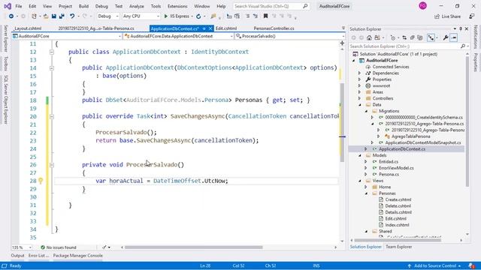Open the Package Manager Console panel
The image size is (481, 270).
click(77, 255)
